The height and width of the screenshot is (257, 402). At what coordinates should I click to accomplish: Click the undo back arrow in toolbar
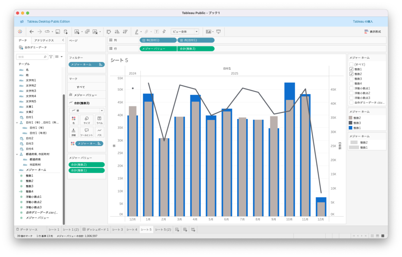point(31,31)
